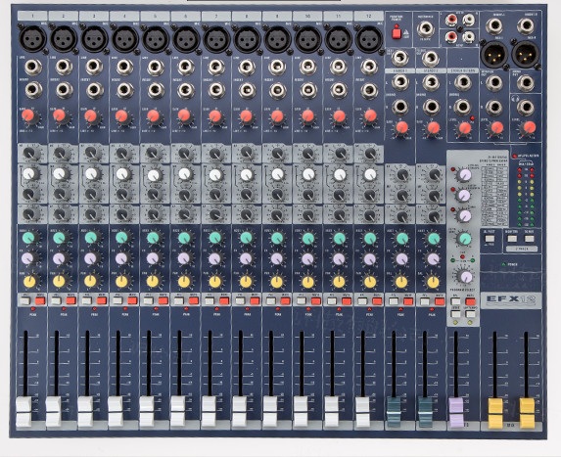Click the headphone level orange knob

[x=529, y=127]
